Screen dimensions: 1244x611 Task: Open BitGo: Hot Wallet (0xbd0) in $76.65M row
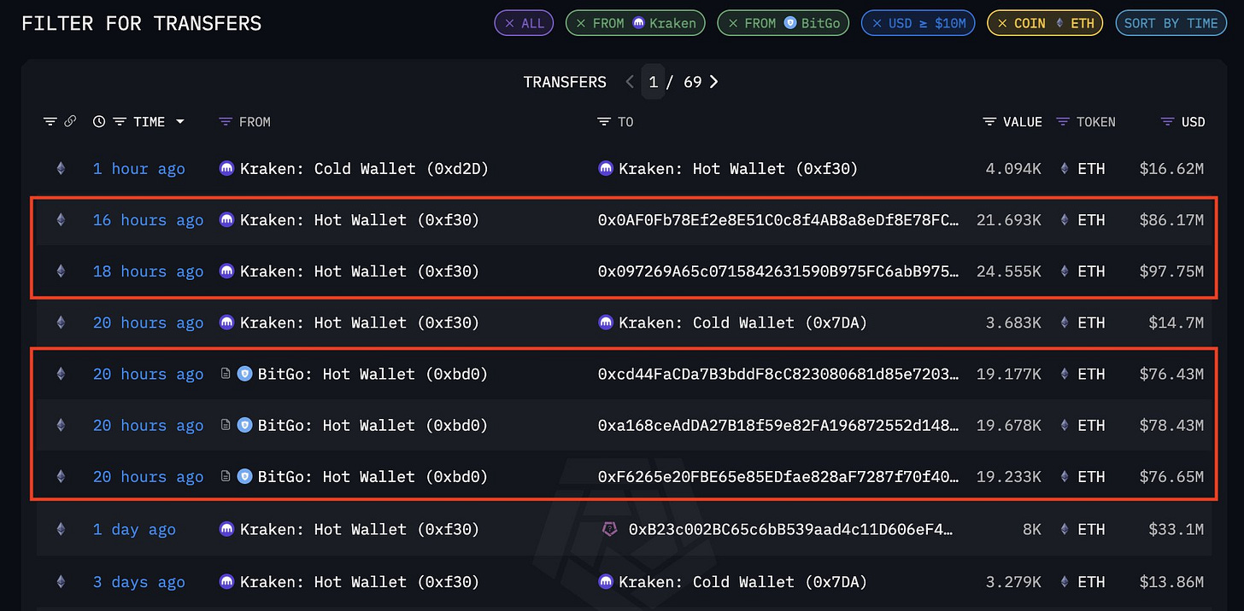tap(373, 476)
